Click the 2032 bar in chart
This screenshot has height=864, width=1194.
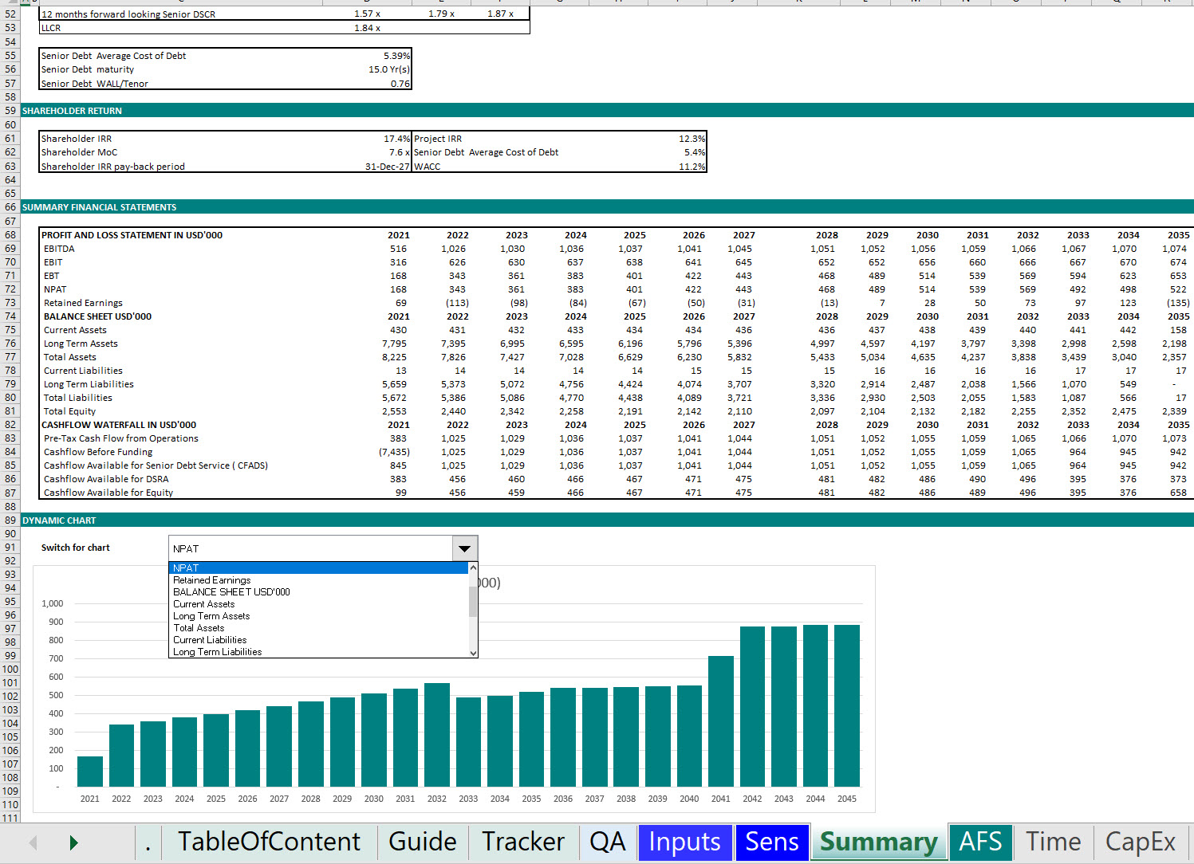point(437,735)
